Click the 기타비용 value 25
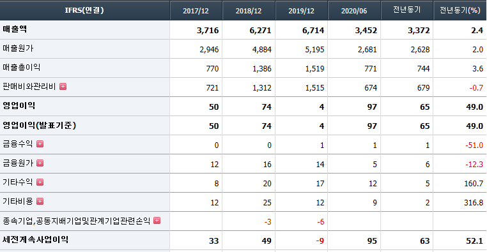The width and height of the screenshot is (487, 252). pyautogui.click(x=267, y=203)
